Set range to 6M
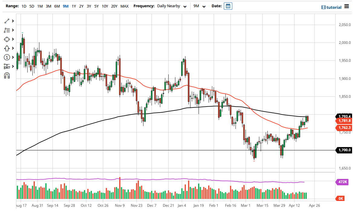The height and width of the screenshot is (214, 353). point(57,6)
